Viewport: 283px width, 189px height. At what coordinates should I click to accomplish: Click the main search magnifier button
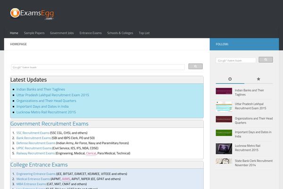[195, 66]
